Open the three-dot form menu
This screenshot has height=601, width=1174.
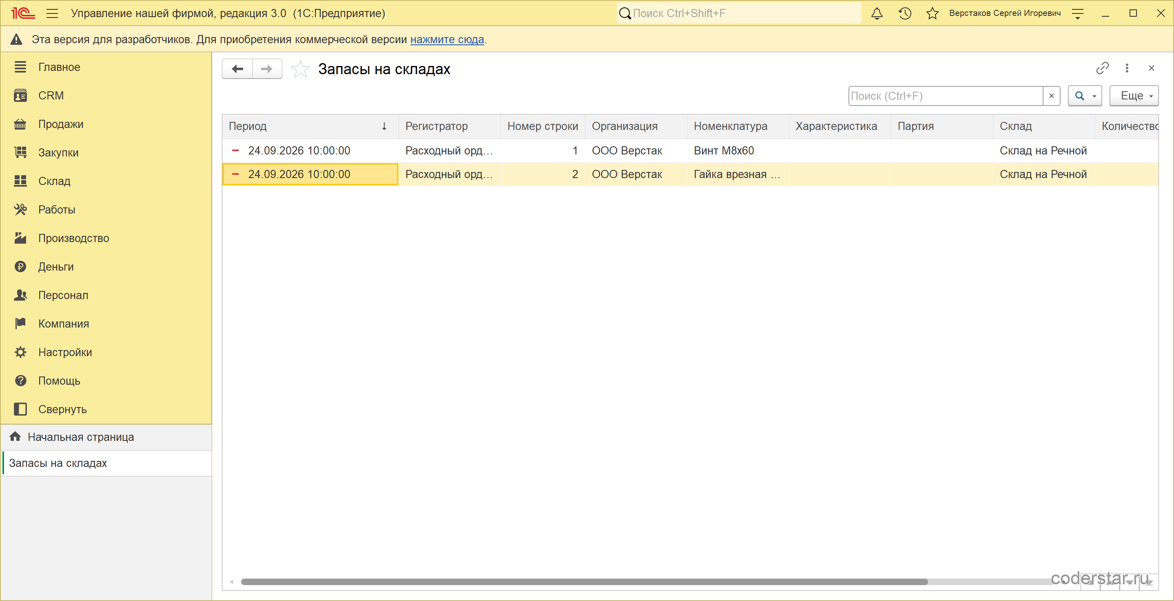[1127, 68]
